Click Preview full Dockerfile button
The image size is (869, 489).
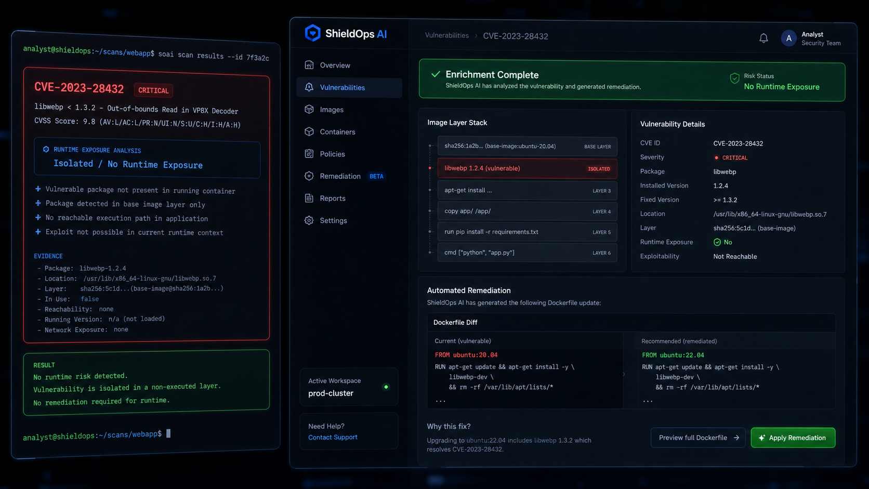(698, 438)
